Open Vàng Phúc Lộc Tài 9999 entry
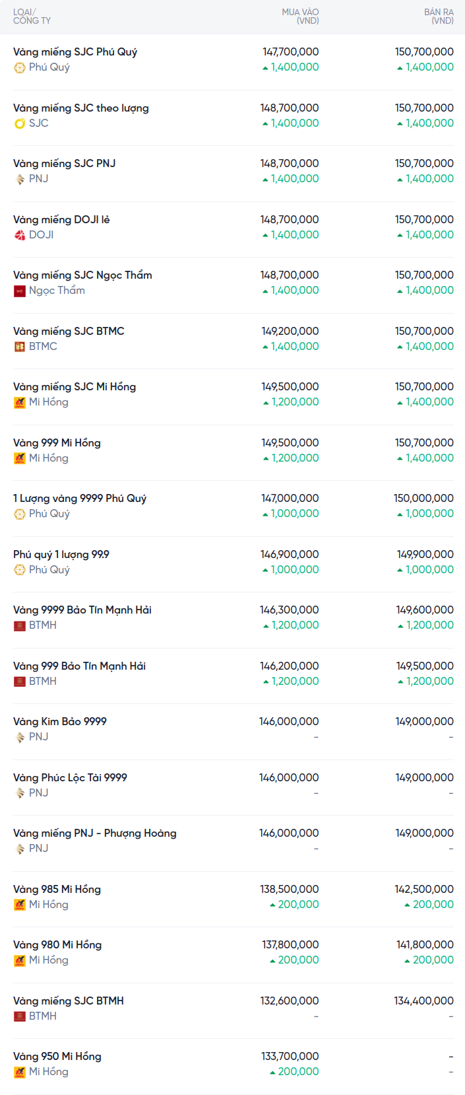Image resolution: width=465 pixels, height=1095 pixels. (70, 777)
